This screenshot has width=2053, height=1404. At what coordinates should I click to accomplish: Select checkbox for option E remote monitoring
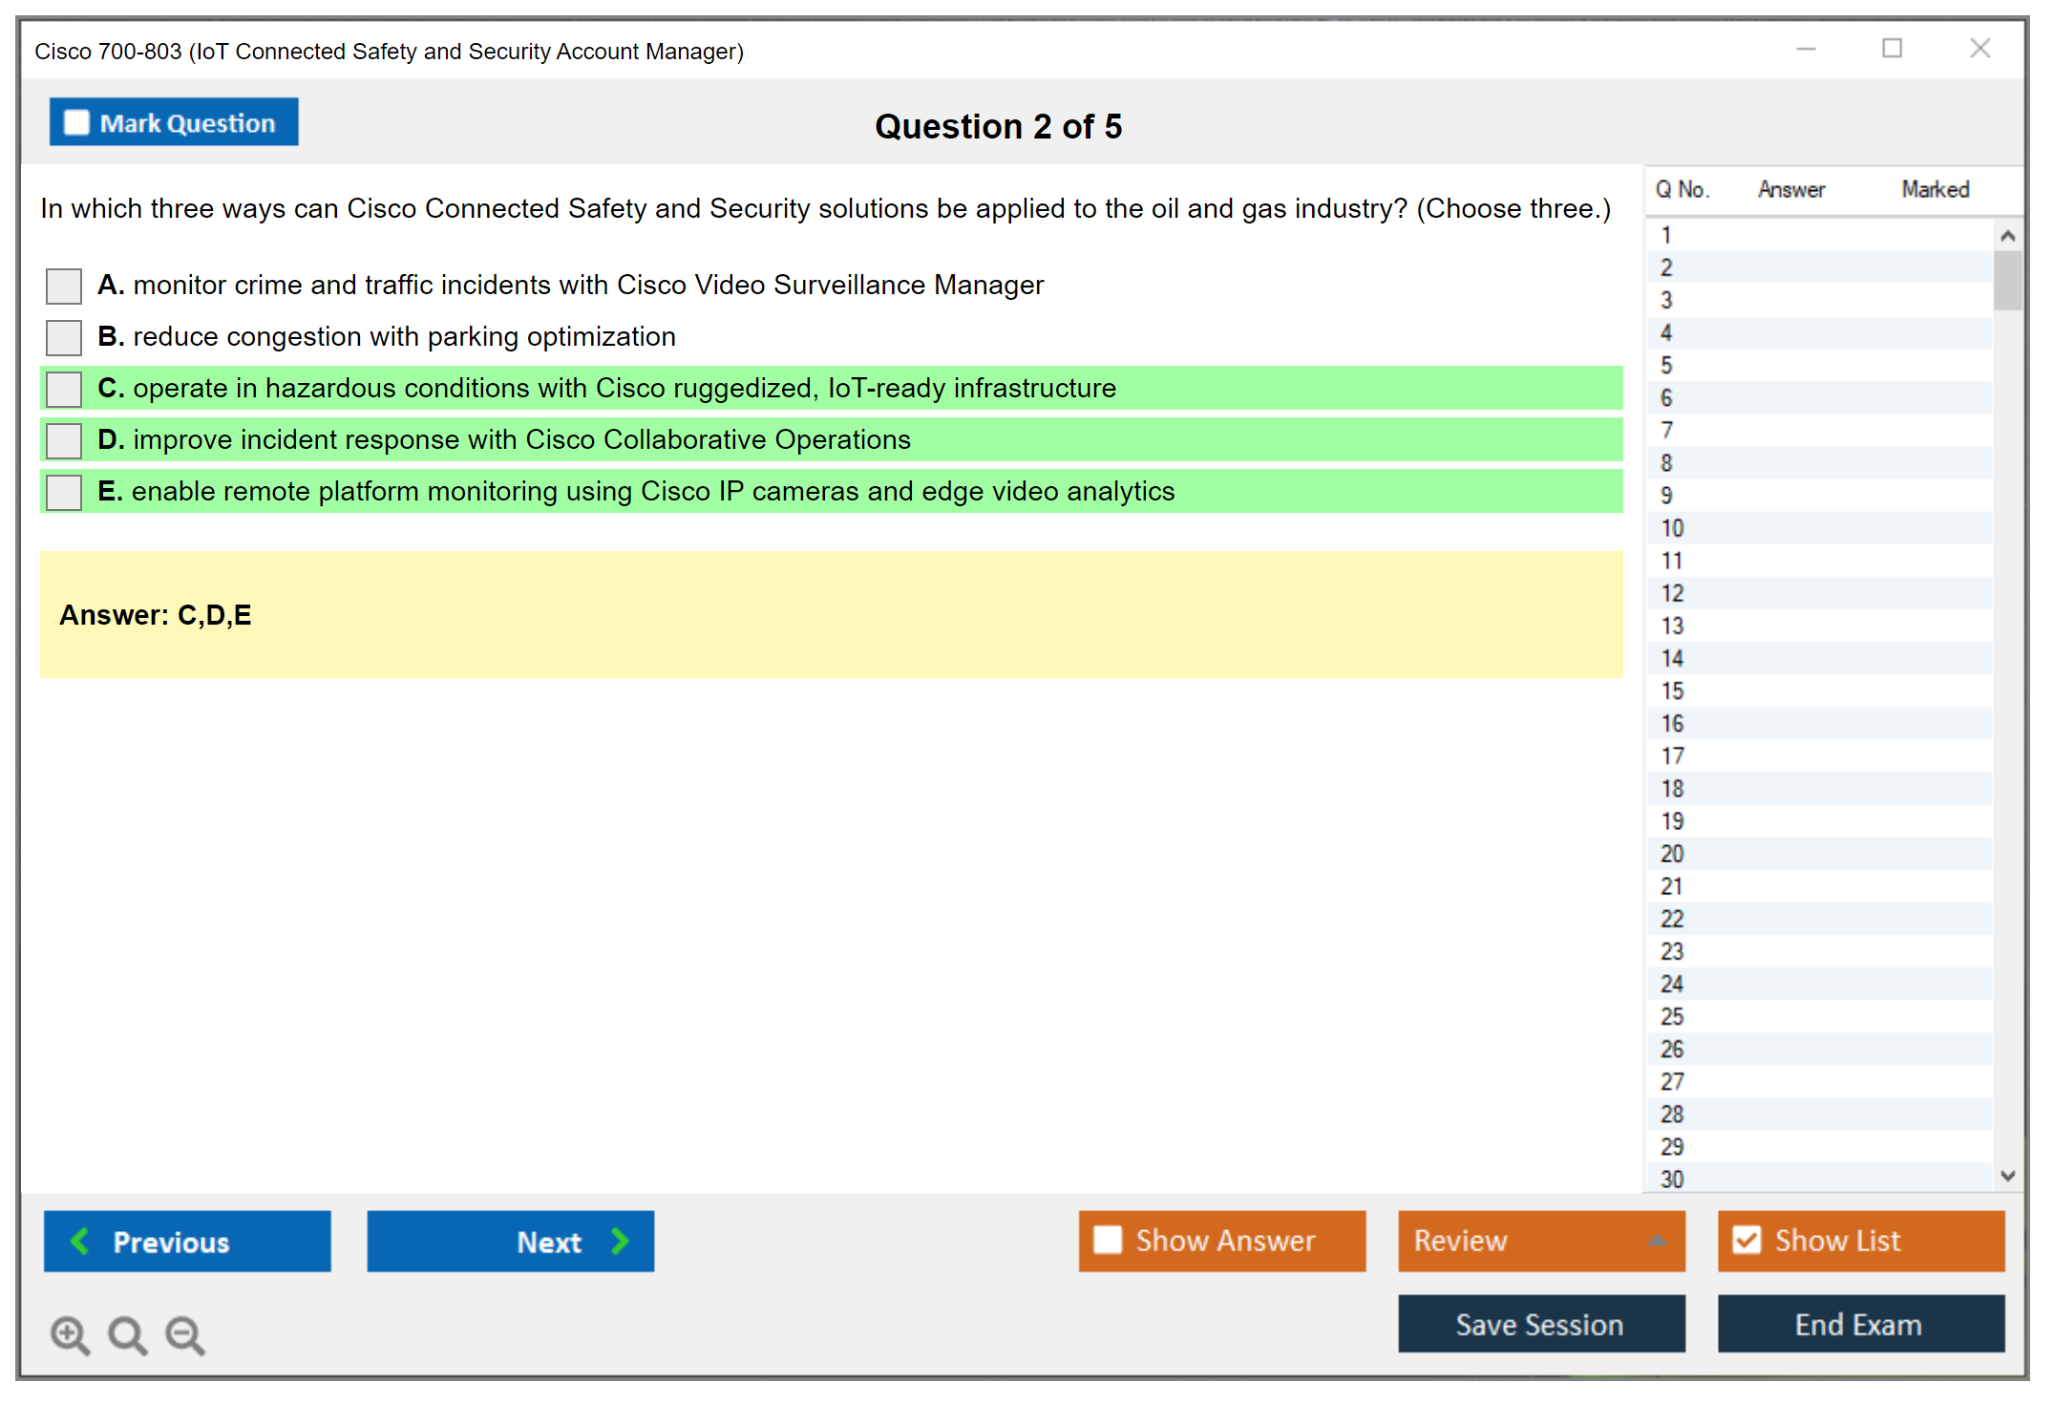pyautogui.click(x=64, y=492)
